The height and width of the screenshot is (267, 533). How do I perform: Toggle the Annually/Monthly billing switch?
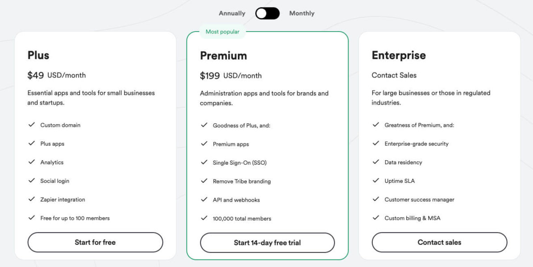tap(267, 13)
